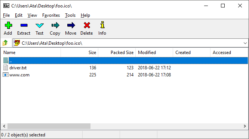
Task: Go up one folder level icon
Action: tap(5, 43)
